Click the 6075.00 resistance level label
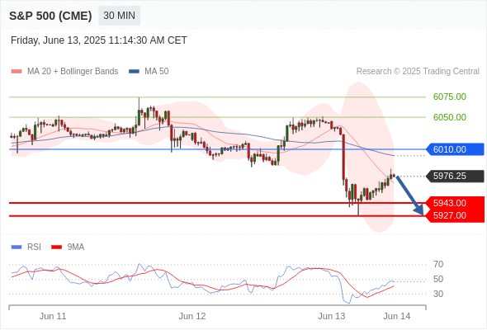 tap(450, 97)
